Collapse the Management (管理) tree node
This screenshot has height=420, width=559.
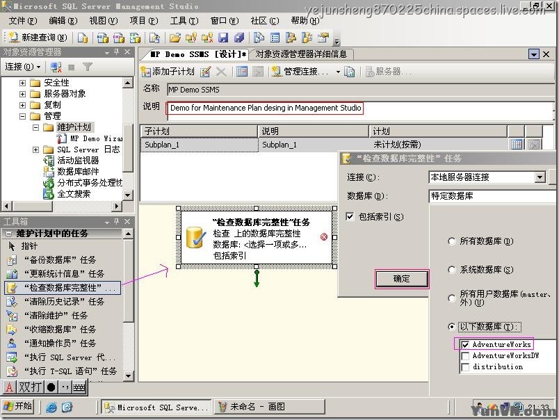pos(22,116)
